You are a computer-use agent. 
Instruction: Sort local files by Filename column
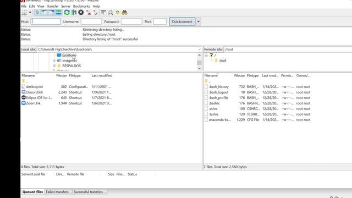pos(28,75)
